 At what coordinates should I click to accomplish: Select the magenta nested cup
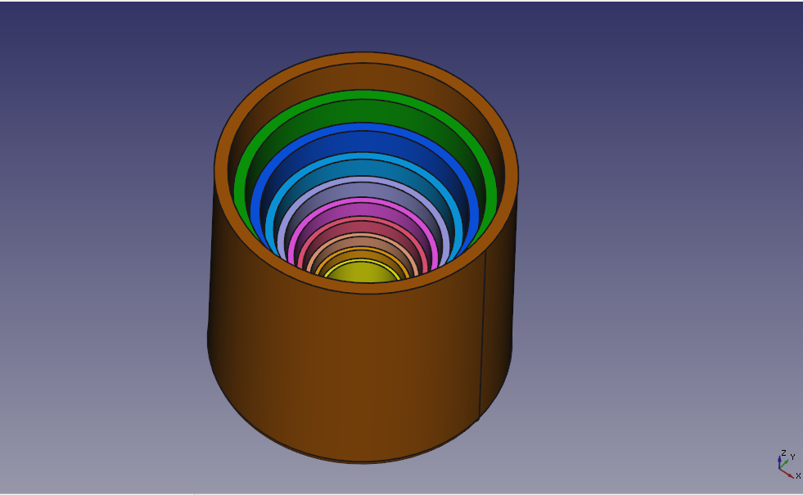click(363, 207)
